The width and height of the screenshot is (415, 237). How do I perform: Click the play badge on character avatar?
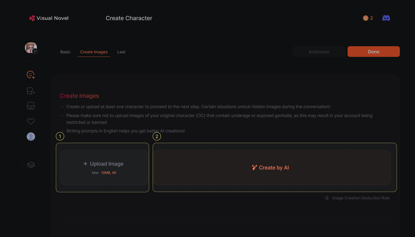(x=35, y=51)
